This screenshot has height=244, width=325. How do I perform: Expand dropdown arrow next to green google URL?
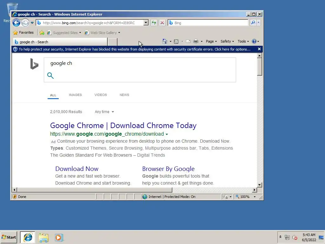click(x=167, y=134)
